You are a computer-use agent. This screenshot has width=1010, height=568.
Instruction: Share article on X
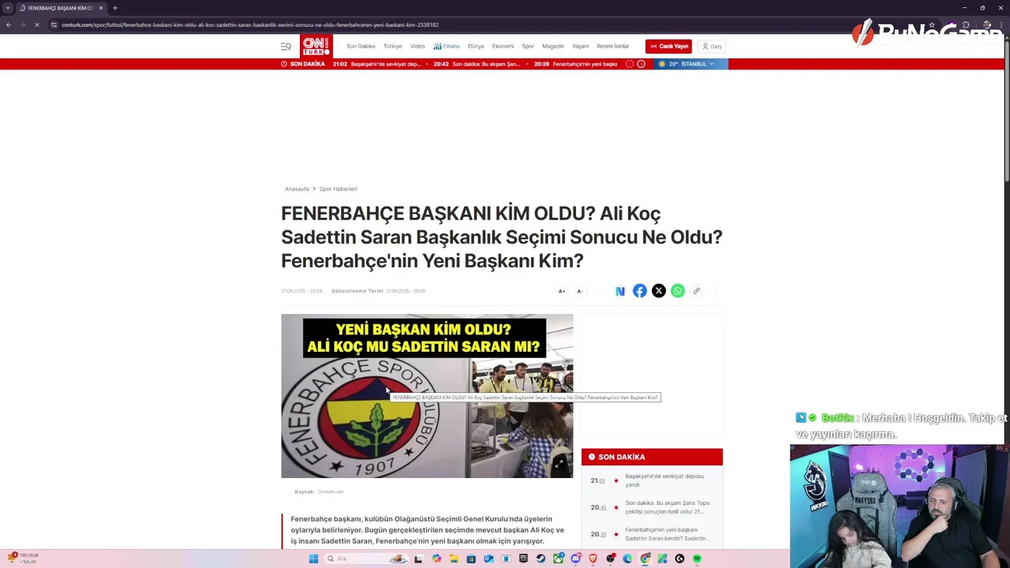tap(658, 291)
